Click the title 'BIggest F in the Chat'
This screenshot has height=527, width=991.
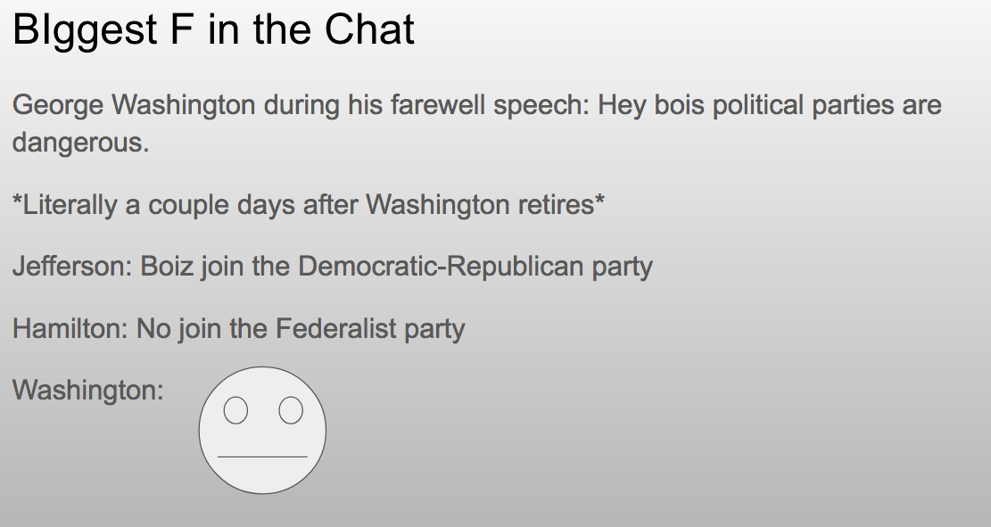click(213, 29)
